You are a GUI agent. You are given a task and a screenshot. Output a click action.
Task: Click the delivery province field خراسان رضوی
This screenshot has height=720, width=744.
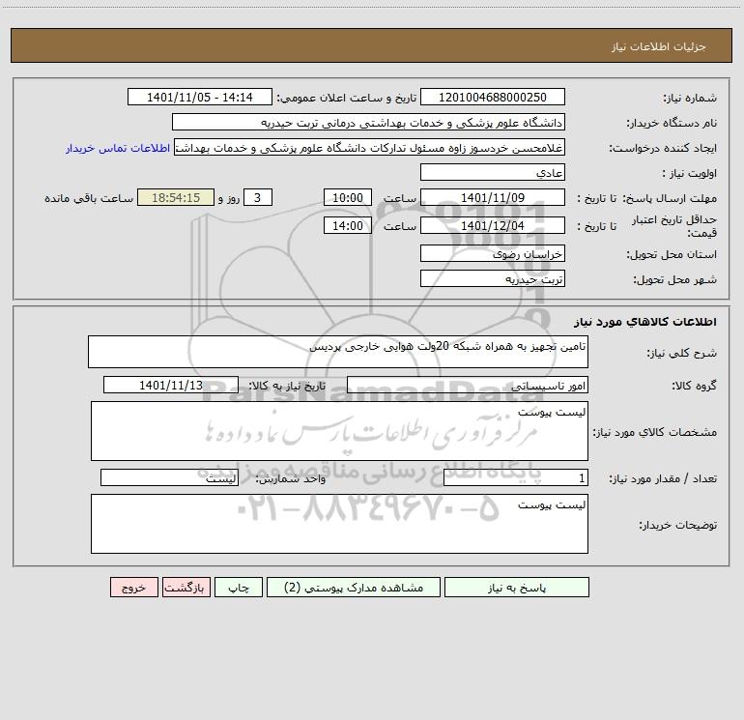493,253
